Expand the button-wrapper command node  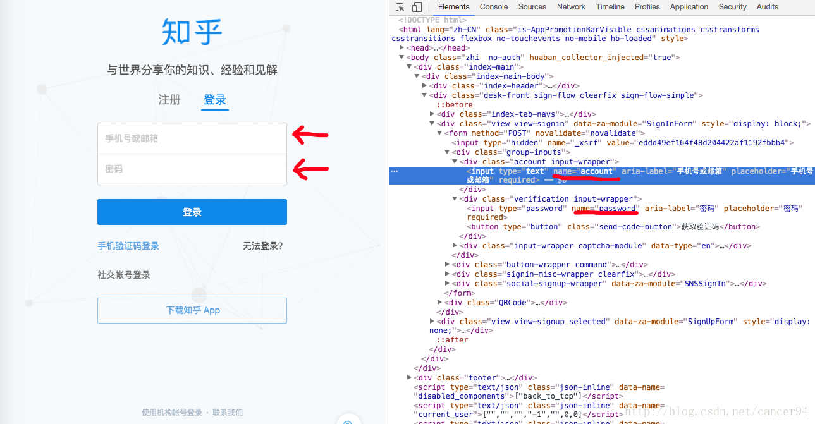pyautogui.click(x=447, y=265)
